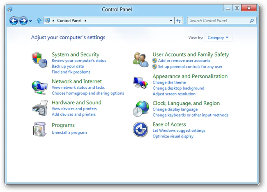Open Network and Internet heading

77,81
